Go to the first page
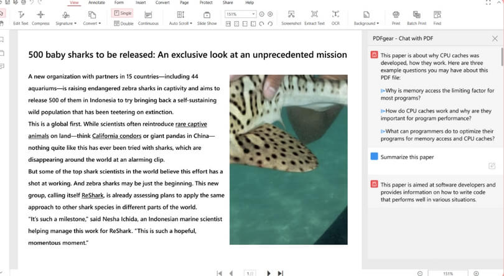The image size is (504, 276). [x=220, y=273]
